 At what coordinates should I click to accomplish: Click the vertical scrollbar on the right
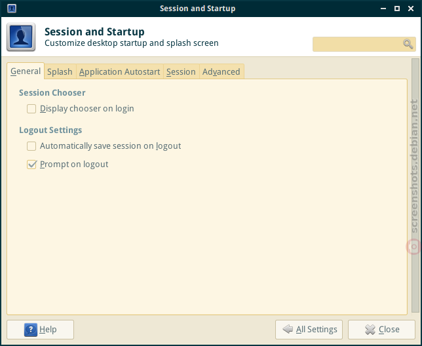(x=415, y=185)
